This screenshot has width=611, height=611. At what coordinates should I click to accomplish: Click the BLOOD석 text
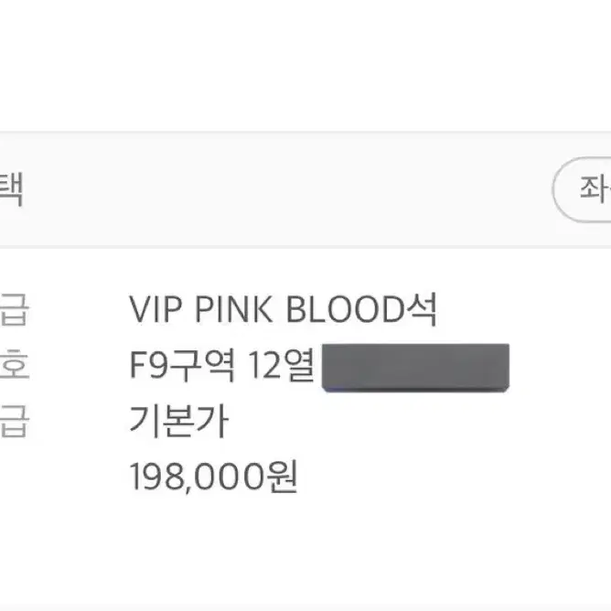361,309
